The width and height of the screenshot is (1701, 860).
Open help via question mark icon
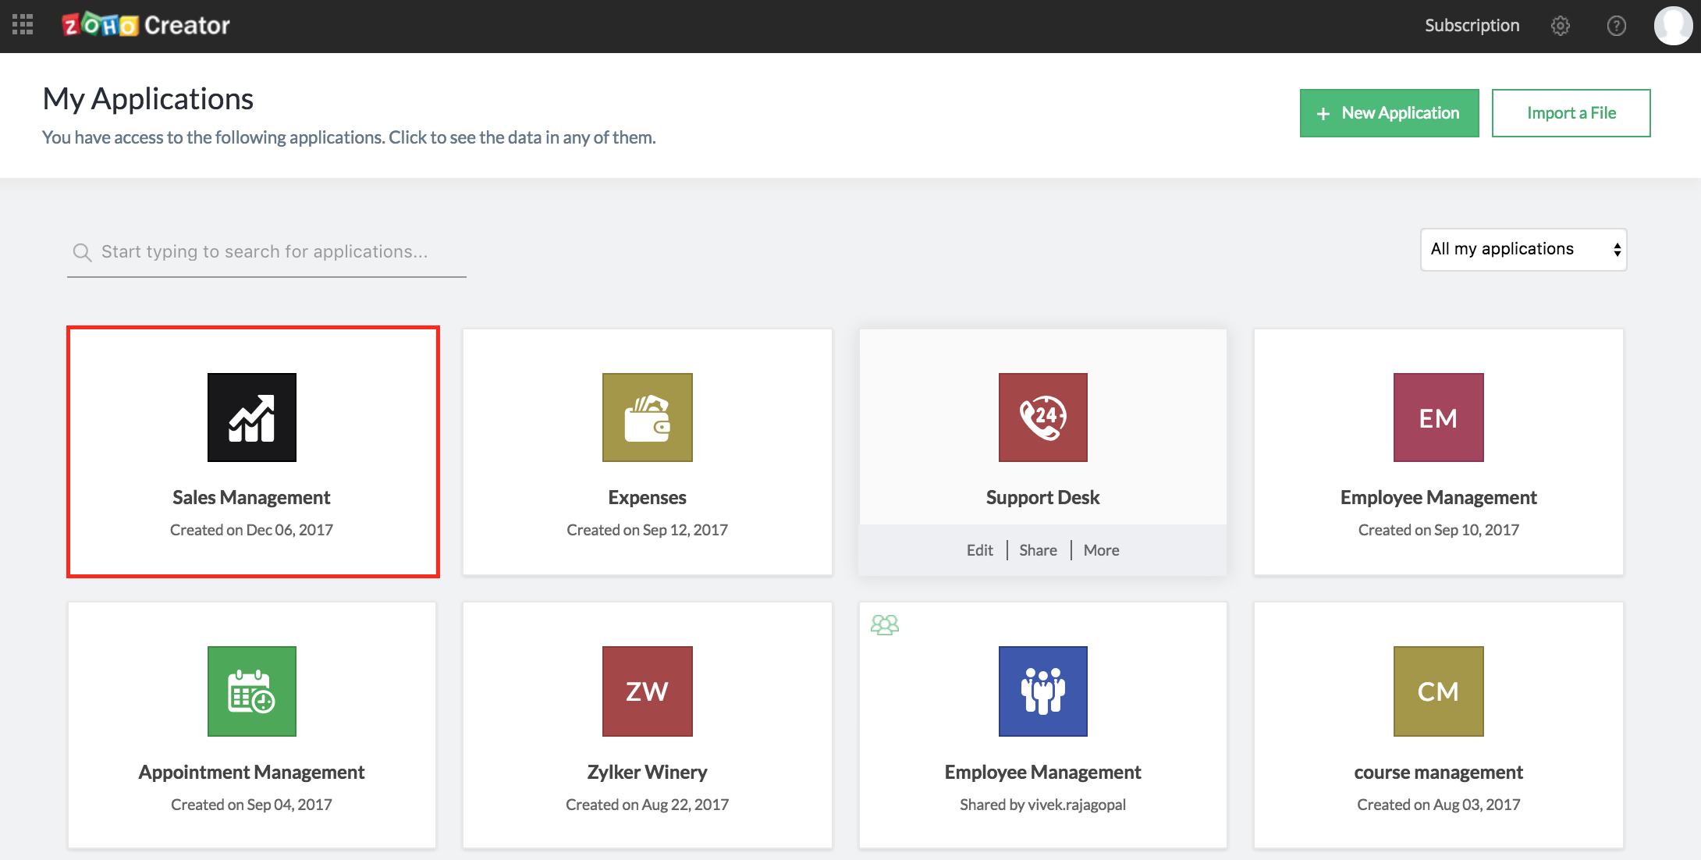[1616, 26]
